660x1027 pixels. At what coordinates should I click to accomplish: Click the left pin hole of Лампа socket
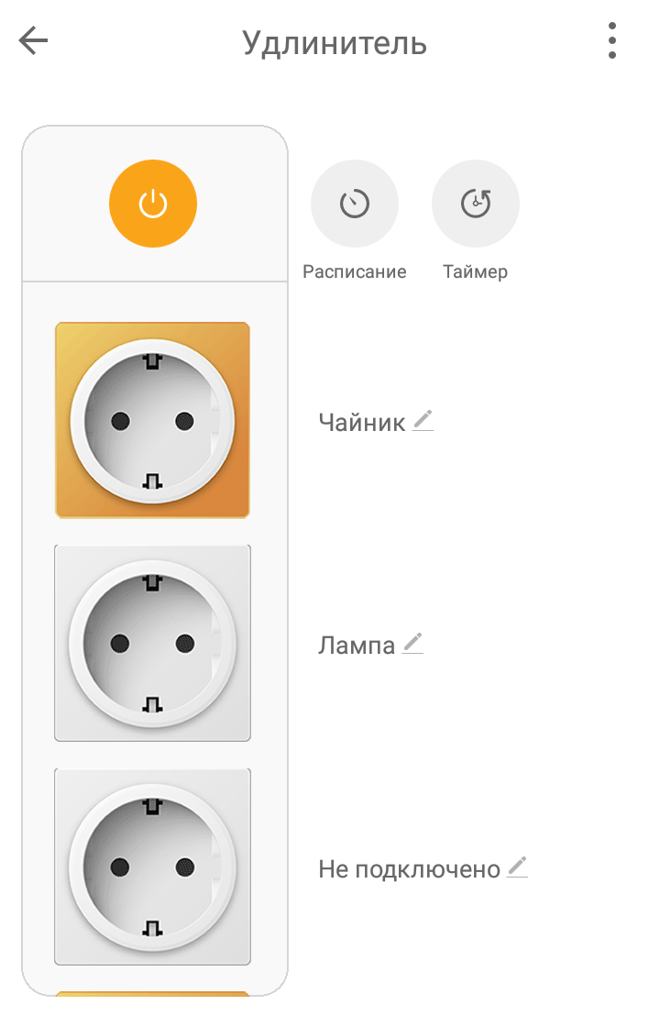[x=119, y=643]
